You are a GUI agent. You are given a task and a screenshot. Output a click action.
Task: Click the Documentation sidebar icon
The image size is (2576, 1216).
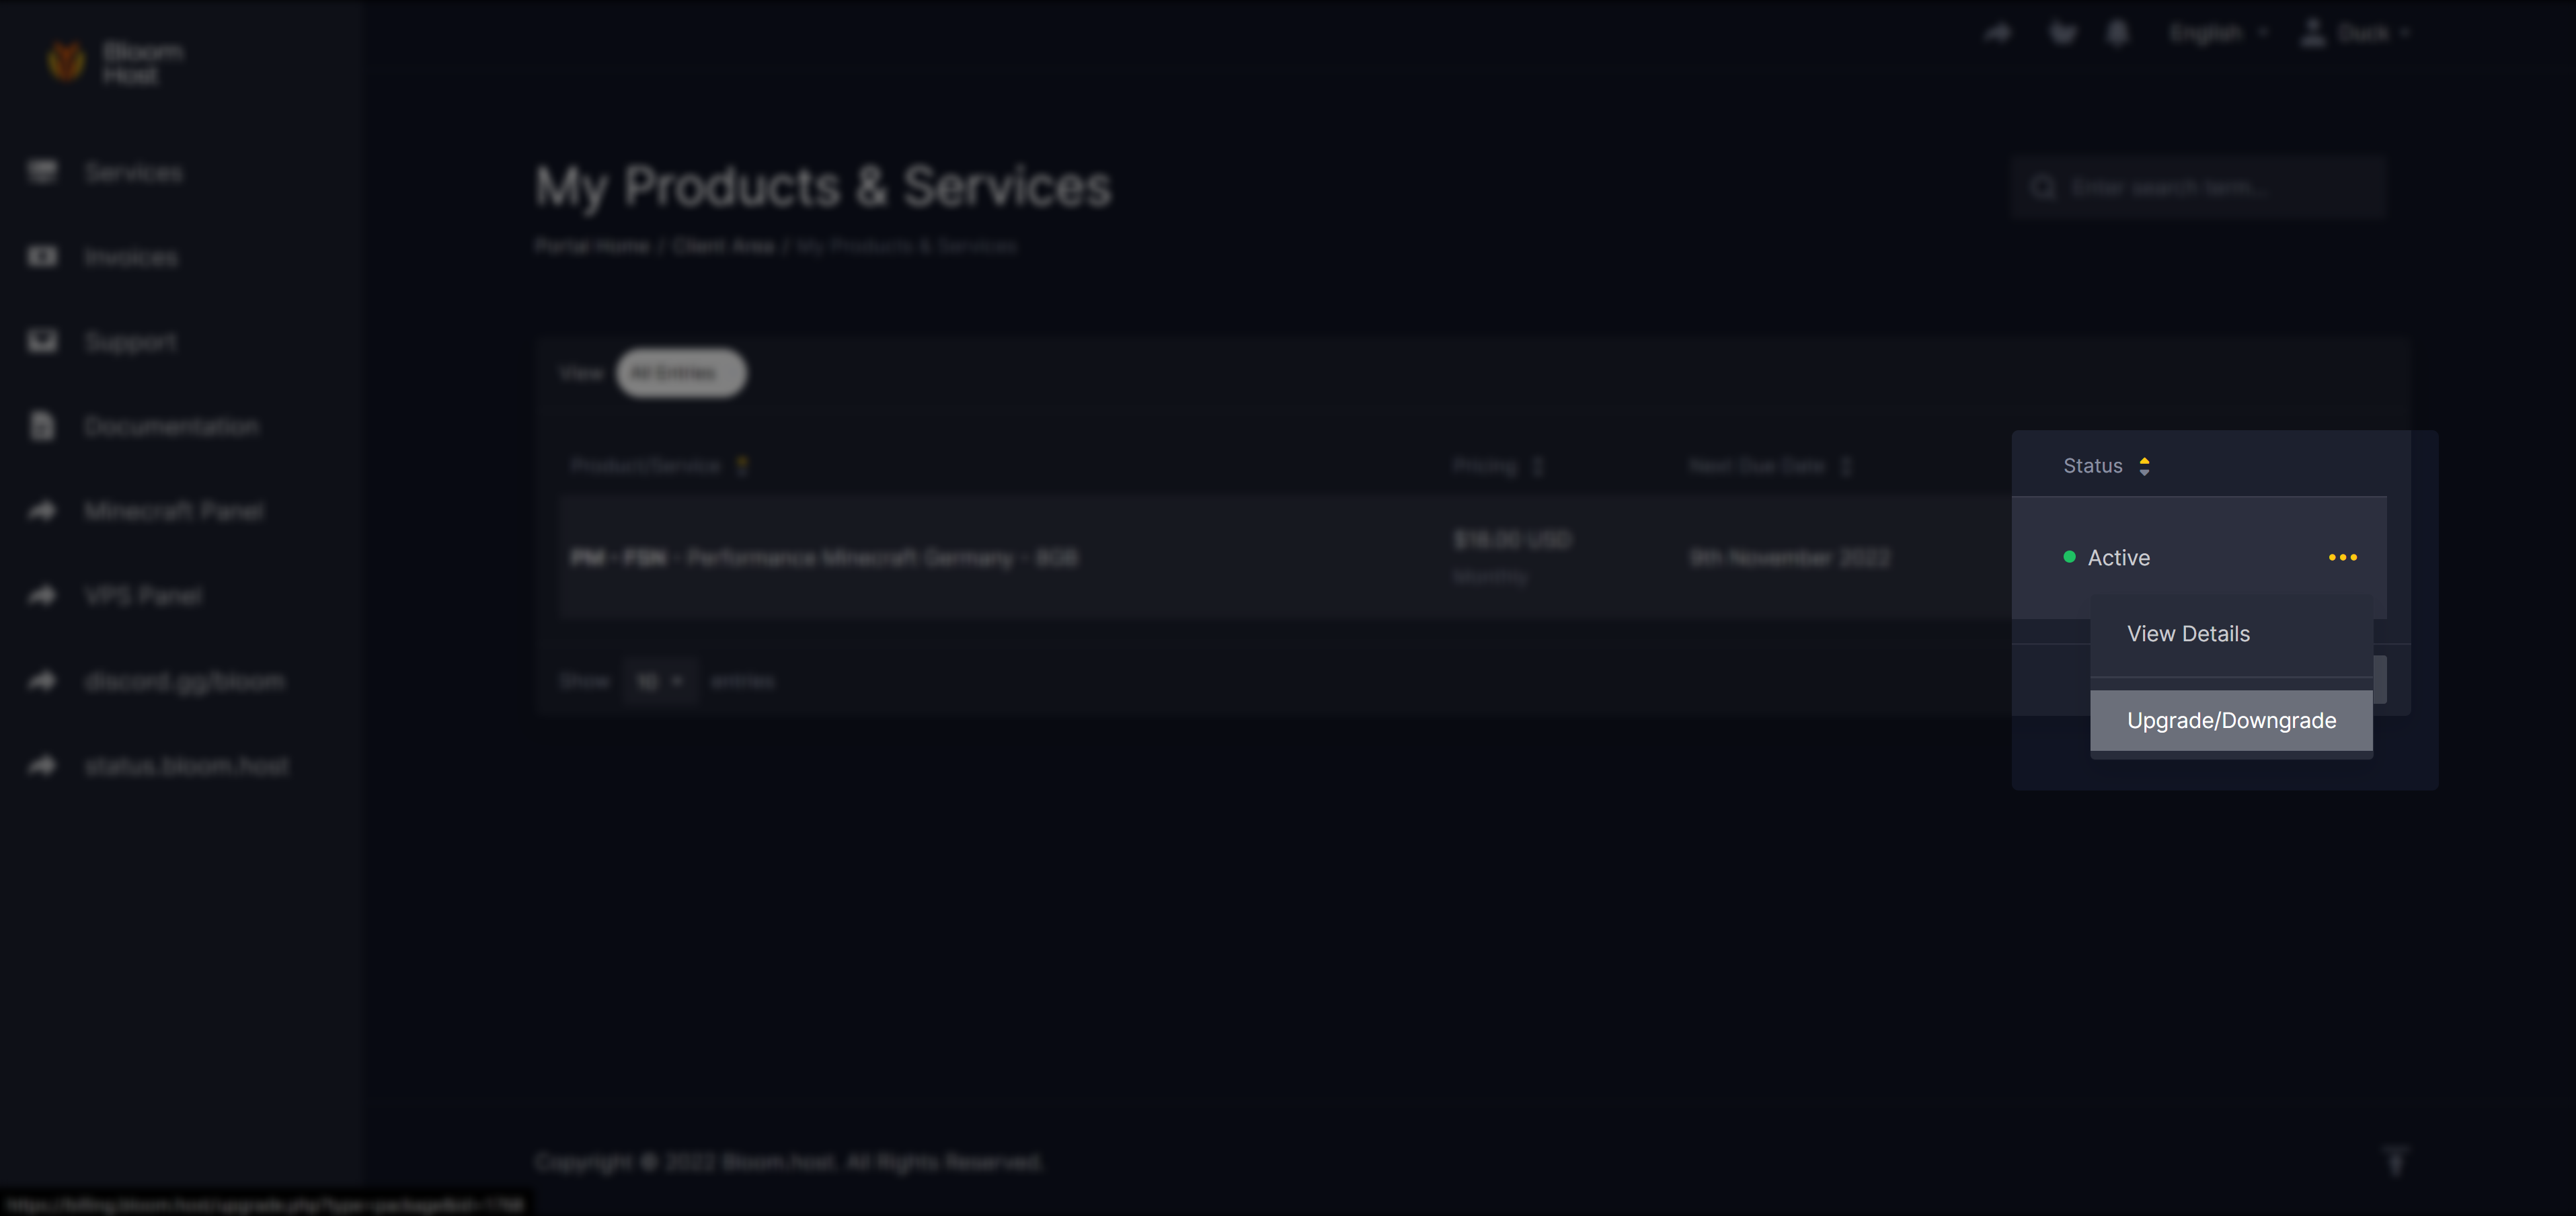(x=42, y=426)
